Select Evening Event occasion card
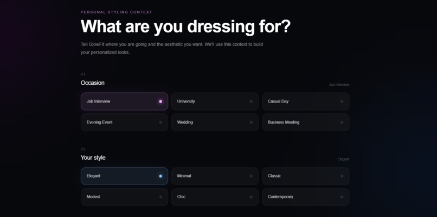This screenshot has height=217, width=437. coord(124,122)
